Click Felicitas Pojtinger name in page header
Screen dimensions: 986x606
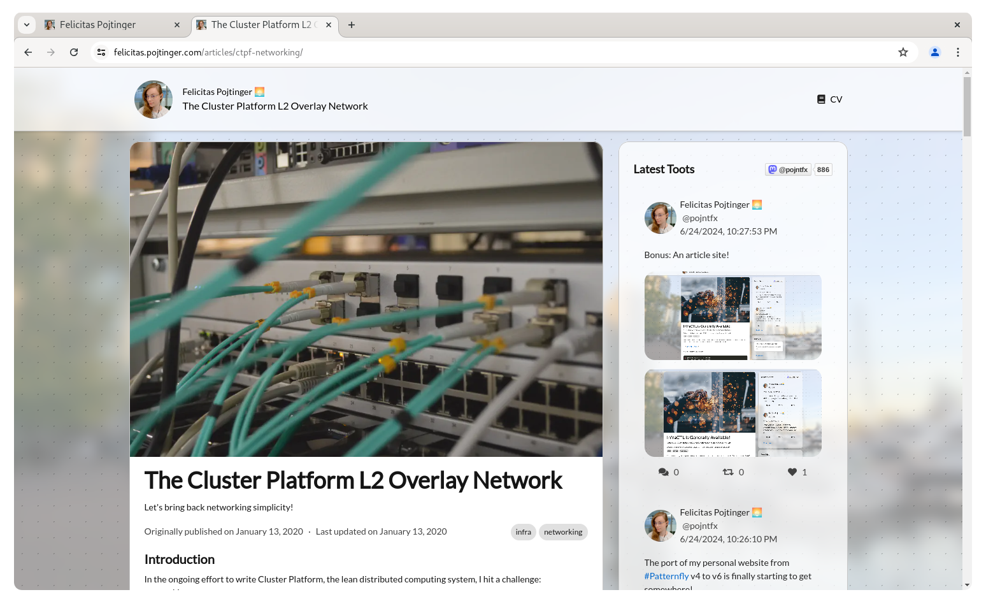pos(223,92)
